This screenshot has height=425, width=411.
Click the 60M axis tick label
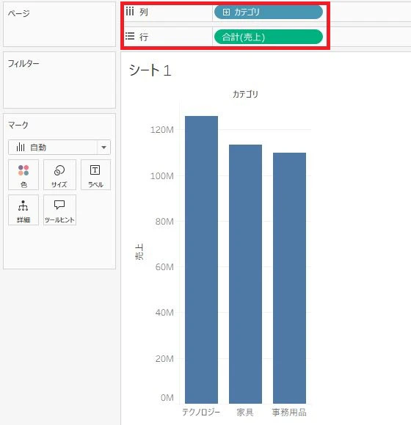coord(164,267)
